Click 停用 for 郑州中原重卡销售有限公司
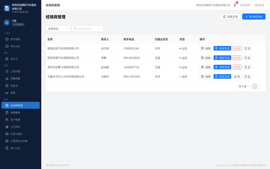This screenshot has width=270, height=169. (x=237, y=67)
